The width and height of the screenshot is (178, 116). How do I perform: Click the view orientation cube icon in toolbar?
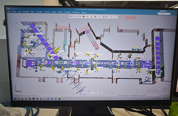(x=80, y=16)
